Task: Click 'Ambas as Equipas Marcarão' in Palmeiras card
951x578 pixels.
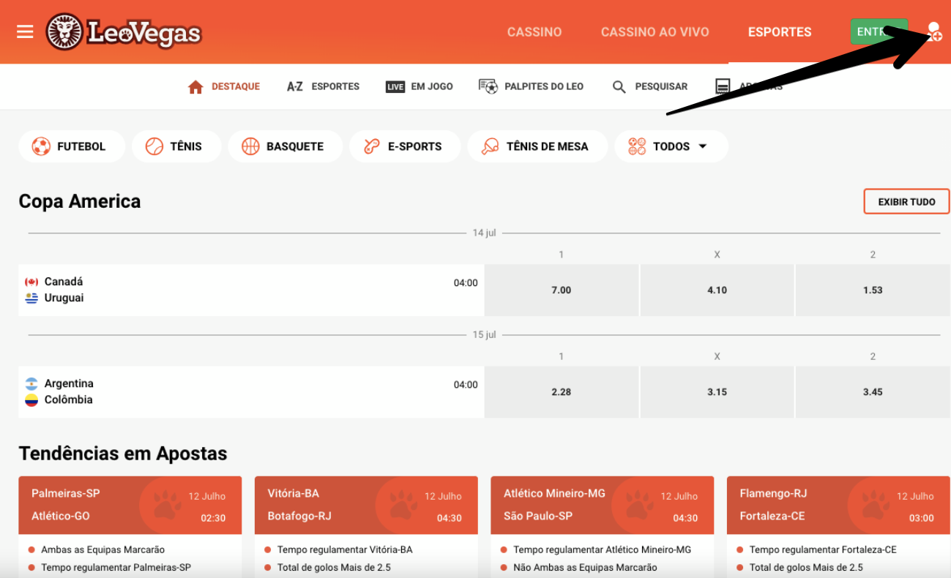Action: click(x=102, y=549)
